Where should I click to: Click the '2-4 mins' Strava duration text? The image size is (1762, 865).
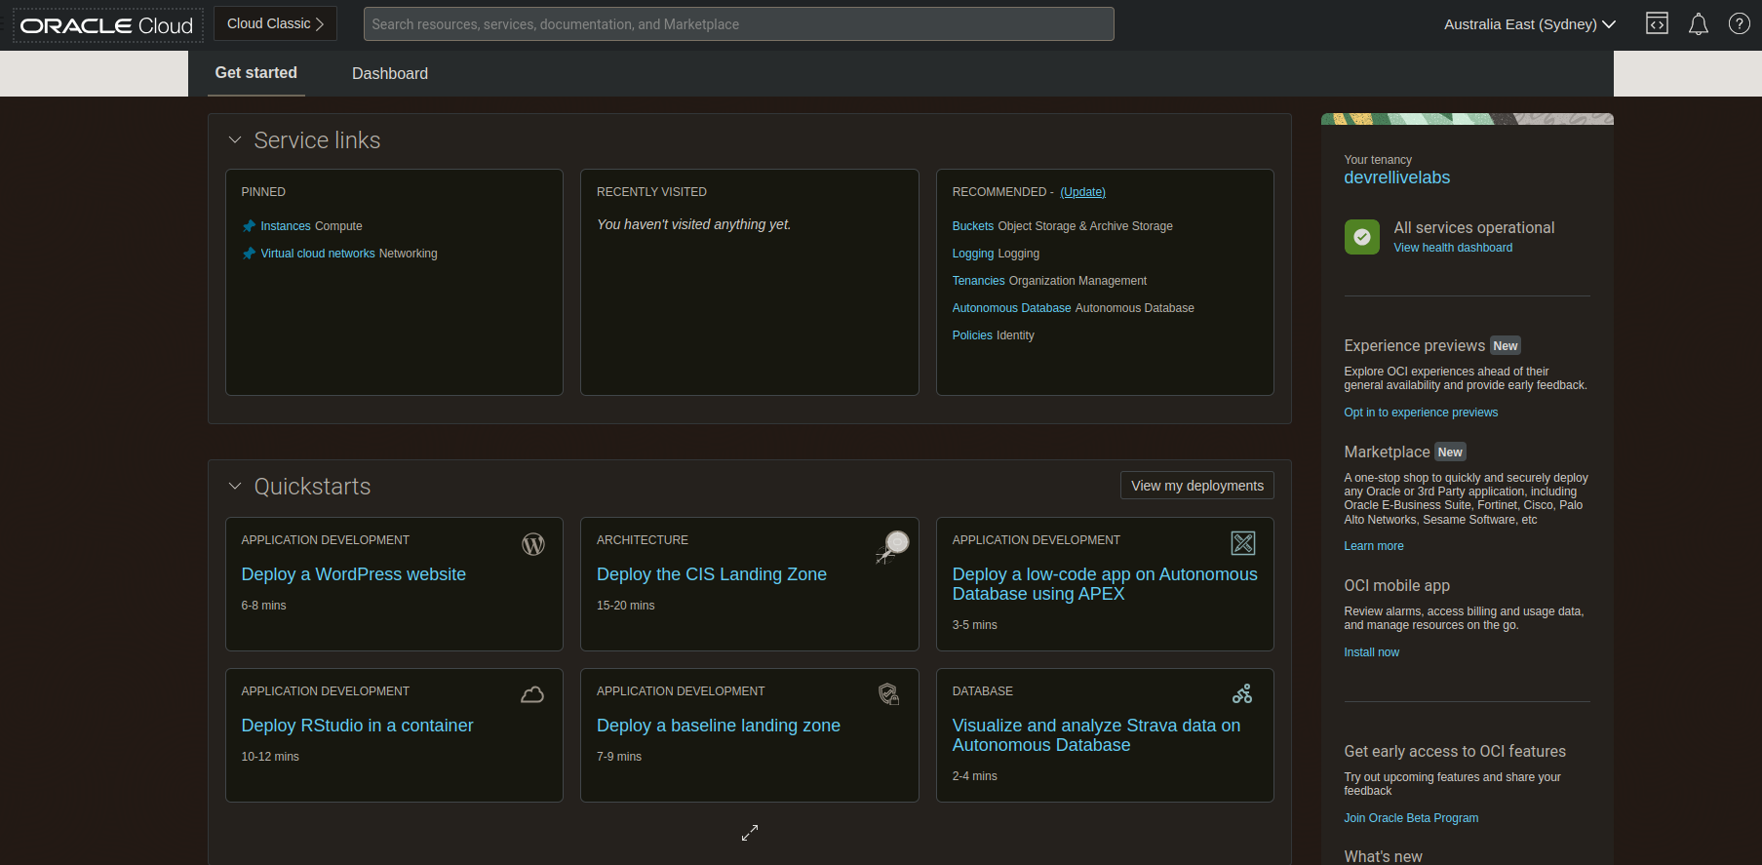click(975, 776)
